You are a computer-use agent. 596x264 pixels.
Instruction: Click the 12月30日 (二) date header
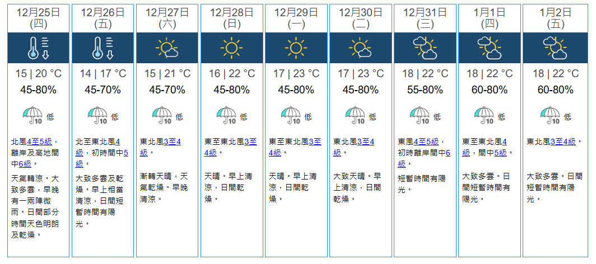(x=360, y=17)
